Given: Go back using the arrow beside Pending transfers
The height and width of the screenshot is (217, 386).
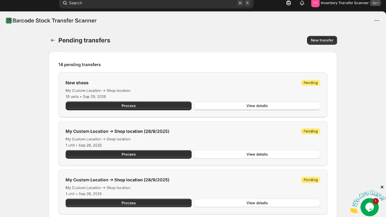Looking at the screenshot, I should (x=53, y=40).
